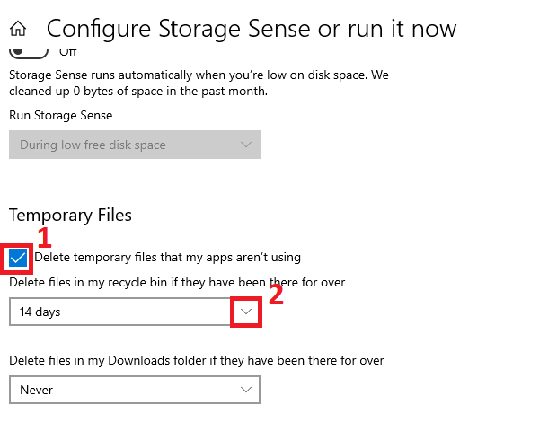Select the 'Temporary Files' section heading
The width and height of the screenshot is (548, 431).
pos(70,215)
